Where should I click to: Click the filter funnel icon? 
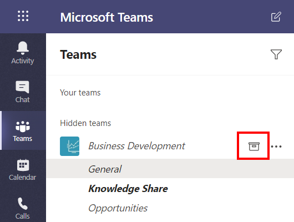276,54
